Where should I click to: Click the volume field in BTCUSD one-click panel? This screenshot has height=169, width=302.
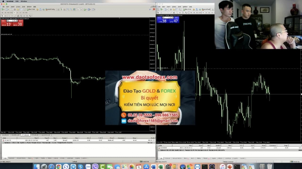tap(12, 21)
